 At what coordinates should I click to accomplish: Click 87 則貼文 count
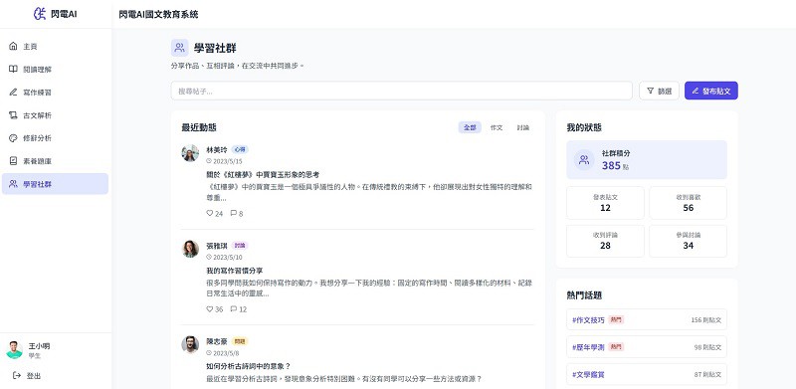pyautogui.click(x=707, y=374)
